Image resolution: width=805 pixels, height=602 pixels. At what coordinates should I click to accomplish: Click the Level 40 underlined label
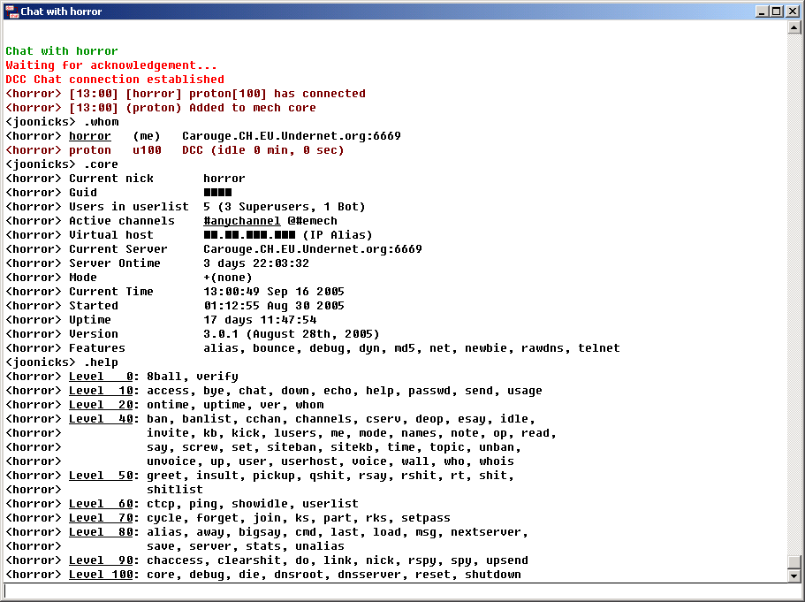[x=103, y=419]
